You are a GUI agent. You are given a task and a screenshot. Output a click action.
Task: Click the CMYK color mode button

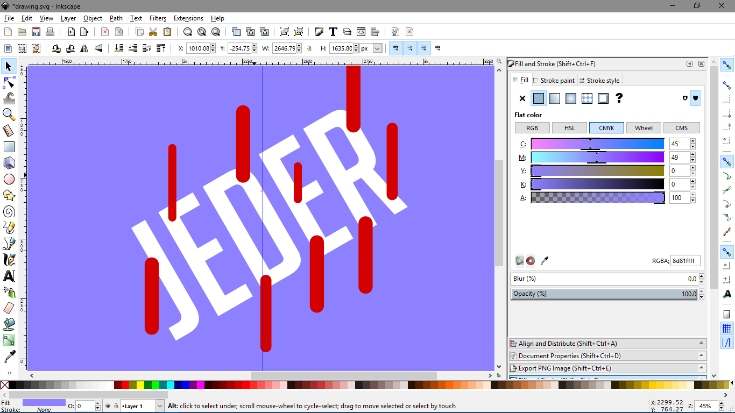[x=606, y=127]
